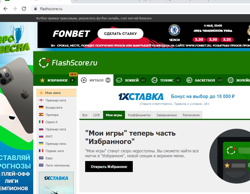Click the German flag by Бундеслига
The image size is (250, 194).
41,107
